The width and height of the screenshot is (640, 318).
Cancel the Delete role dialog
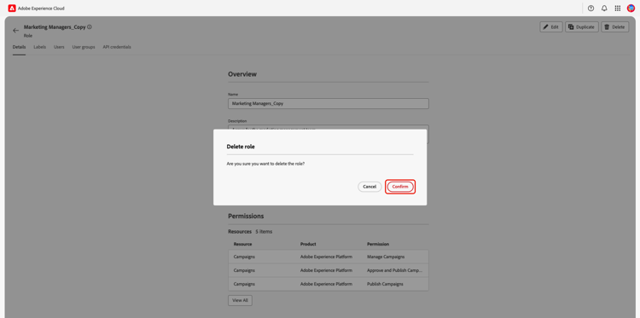tap(369, 187)
